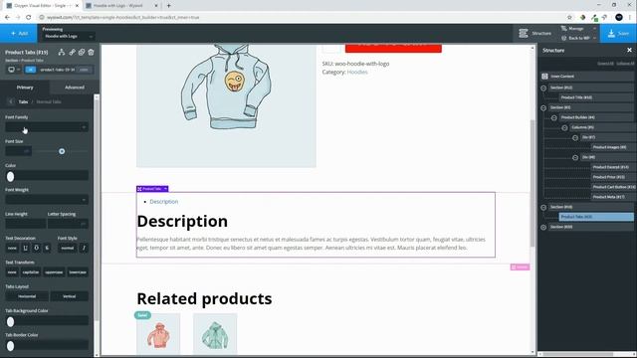Click the select-parent hierarchy icon
Viewport: 637px width, 358px height.
coord(62,52)
